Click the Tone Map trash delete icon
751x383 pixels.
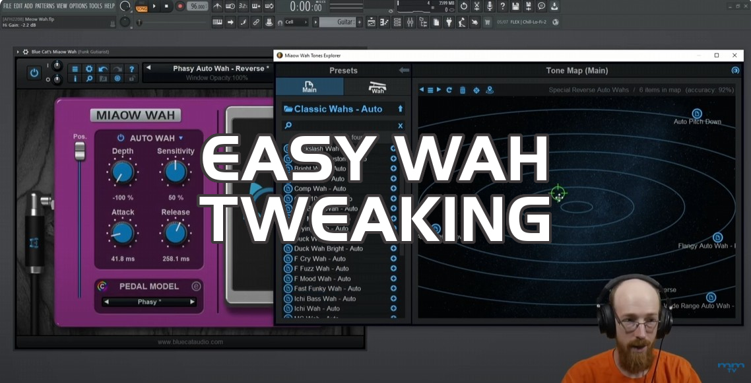point(463,90)
